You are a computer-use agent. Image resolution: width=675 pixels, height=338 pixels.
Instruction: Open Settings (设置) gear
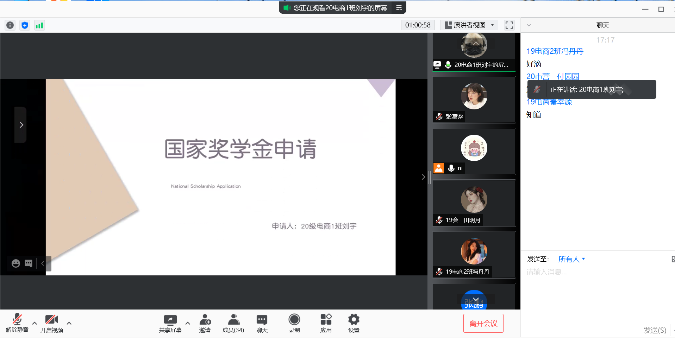pyautogui.click(x=354, y=324)
